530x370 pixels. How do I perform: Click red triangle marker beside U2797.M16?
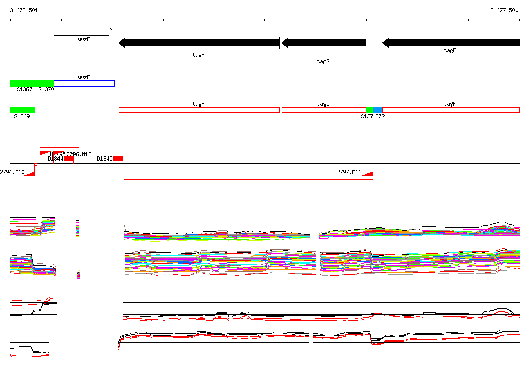point(368,173)
